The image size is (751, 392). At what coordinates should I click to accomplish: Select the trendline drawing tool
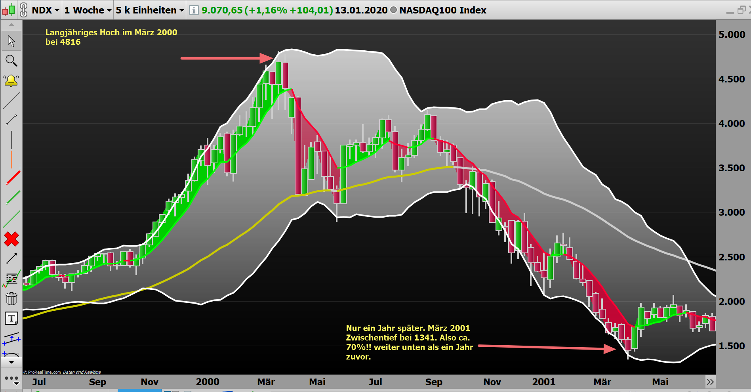[x=11, y=100]
